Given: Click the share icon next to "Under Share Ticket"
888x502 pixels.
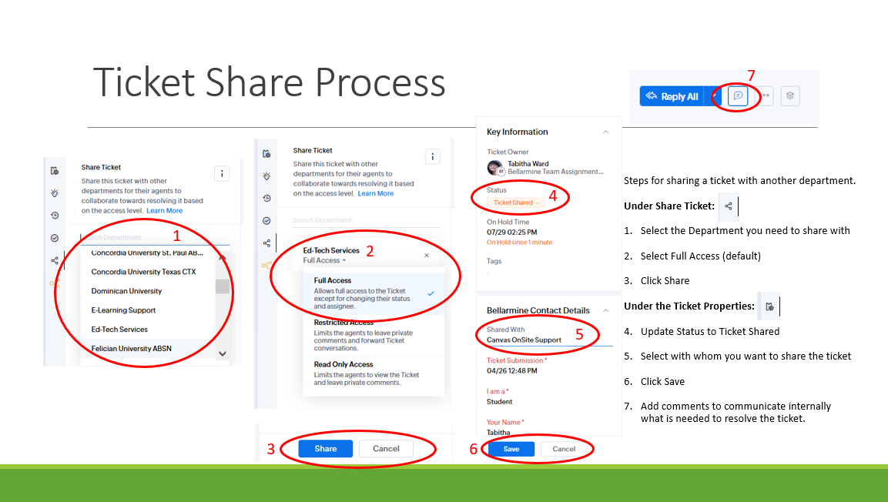Looking at the screenshot, I should click(x=728, y=206).
